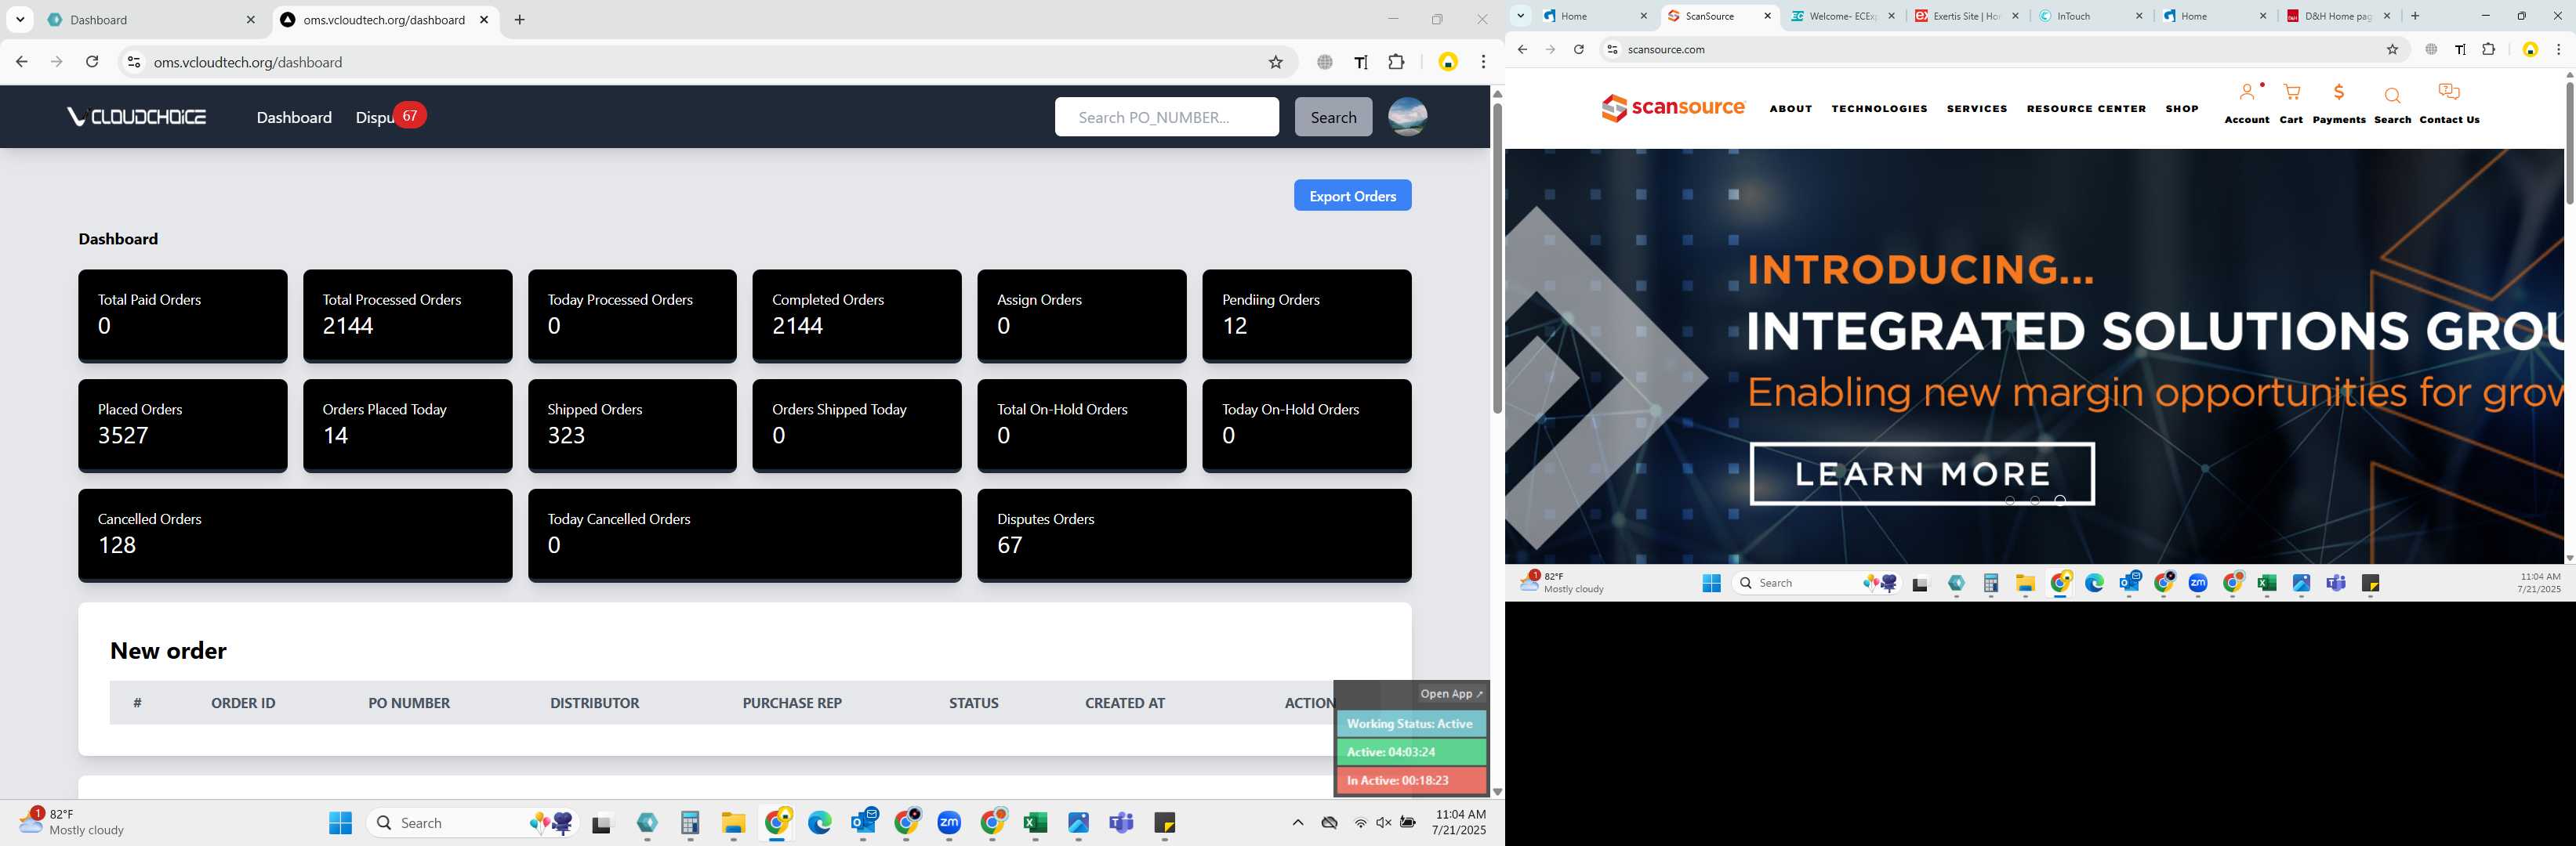The height and width of the screenshot is (846, 2576).
Task: Select the Disputes Orders card showing 67
Action: pyautogui.click(x=1194, y=534)
